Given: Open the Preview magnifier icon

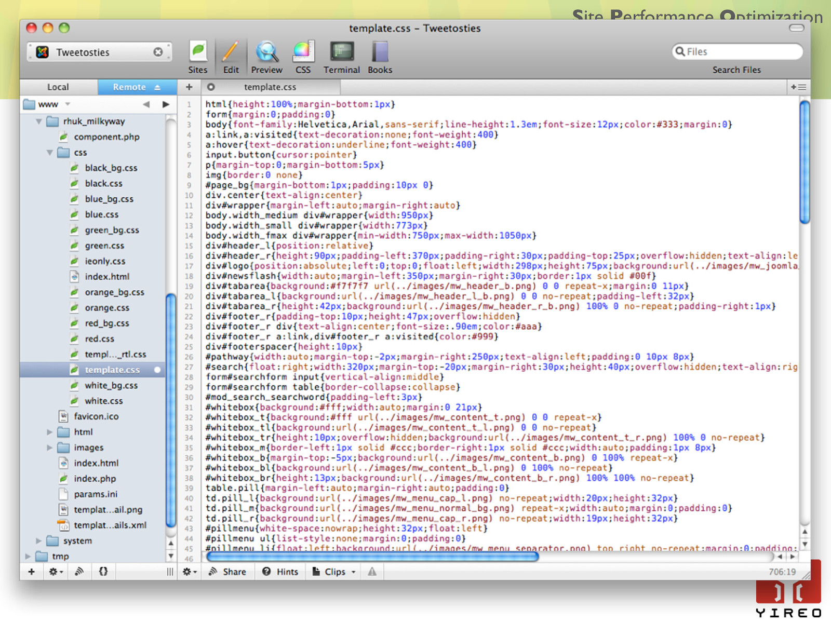Looking at the screenshot, I should (x=266, y=52).
